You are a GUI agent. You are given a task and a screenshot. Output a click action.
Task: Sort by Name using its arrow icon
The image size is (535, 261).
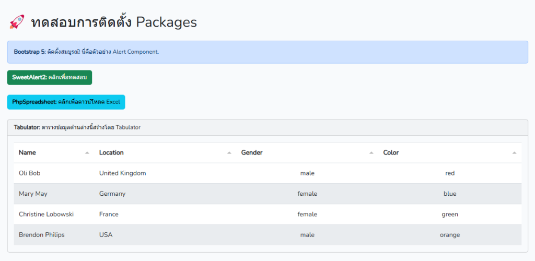(x=87, y=153)
